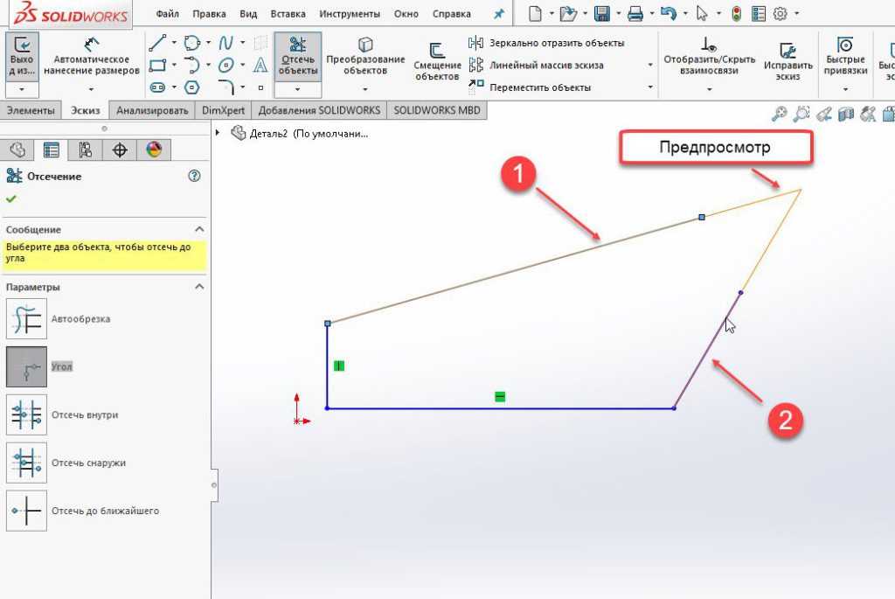
Task: Click the Undo arrow icon
Action: (x=669, y=13)
